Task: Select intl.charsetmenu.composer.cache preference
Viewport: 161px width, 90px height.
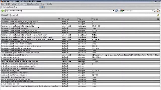Action: pos(80,66)
